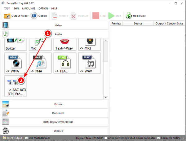The height and width of the screenshot is (141, 186).
Task: Click the audio list scrollbar up arrow
Action: point(106,40)
